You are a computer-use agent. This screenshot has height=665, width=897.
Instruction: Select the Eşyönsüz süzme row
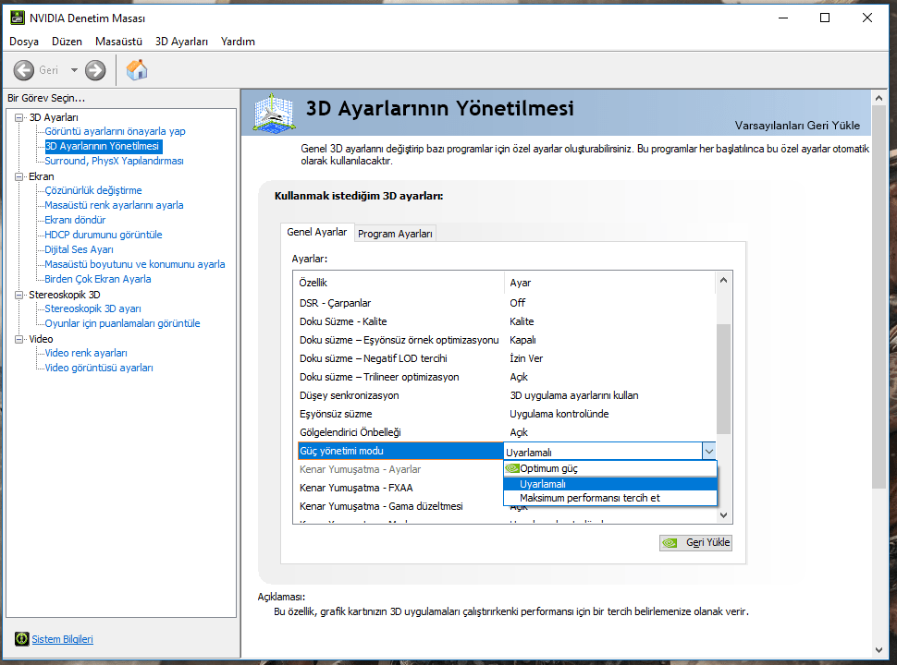pos(506,414)
